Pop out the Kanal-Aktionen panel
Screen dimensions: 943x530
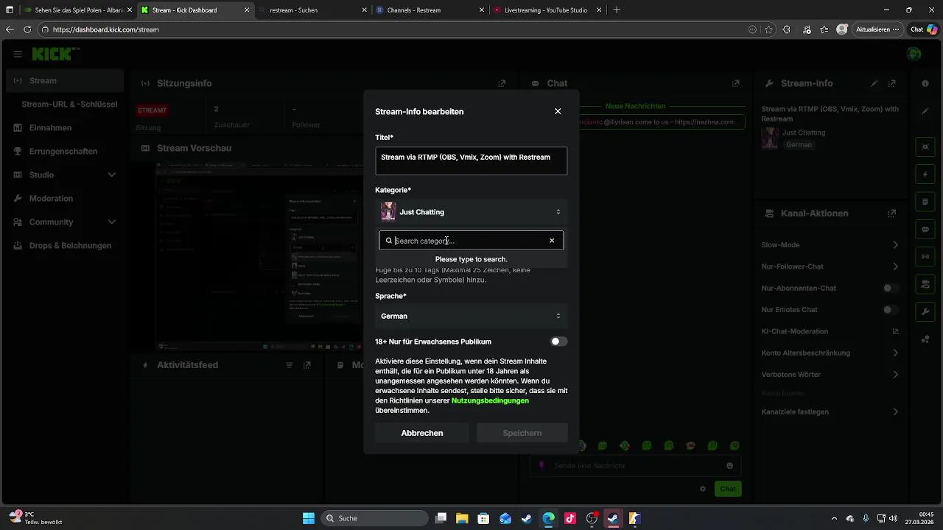pyautogui.click(x=892, y=213)
